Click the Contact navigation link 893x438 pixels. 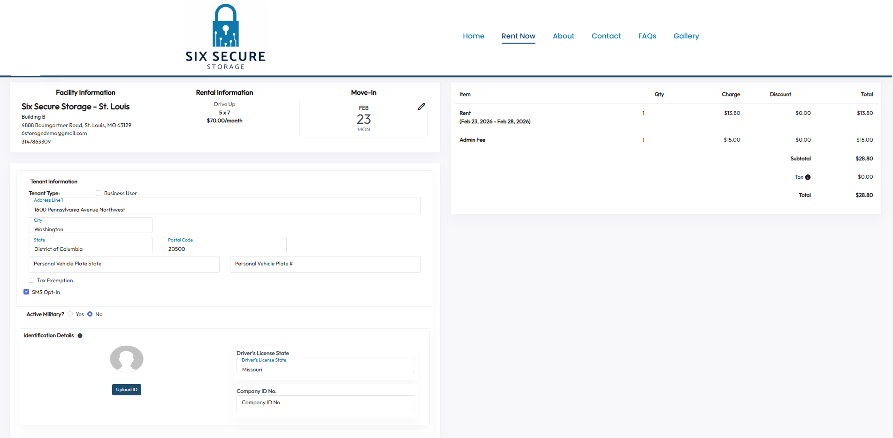(x=606, y=36)
